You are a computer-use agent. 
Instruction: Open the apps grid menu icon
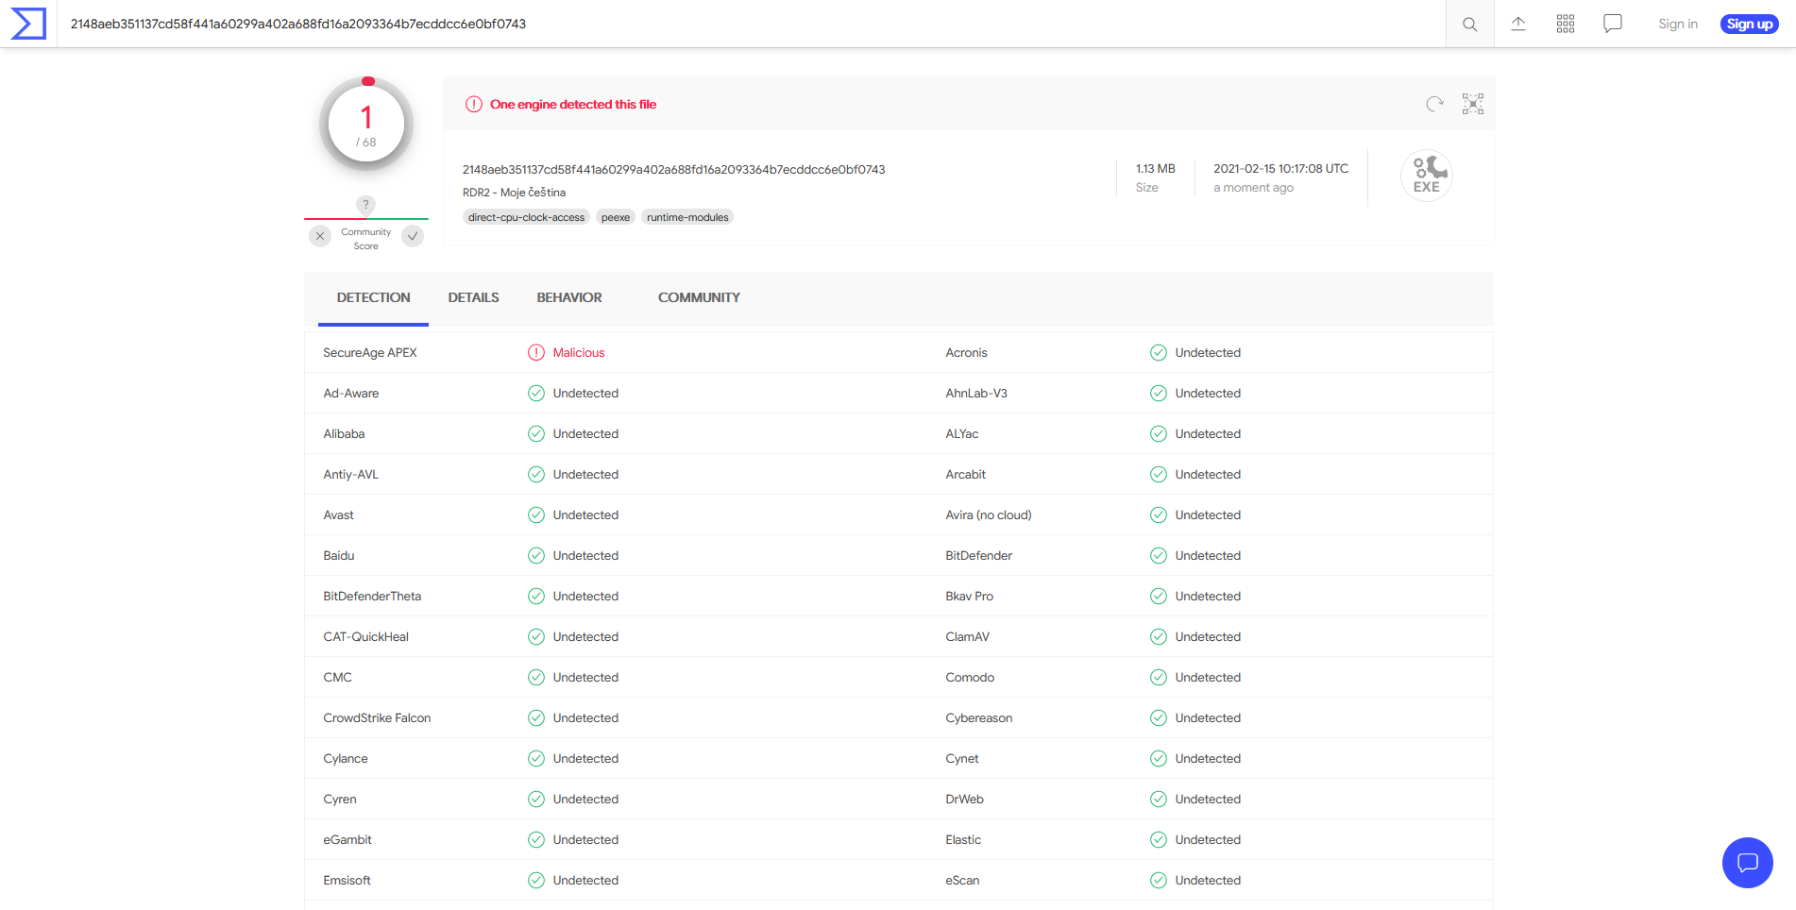point(1565,25)
